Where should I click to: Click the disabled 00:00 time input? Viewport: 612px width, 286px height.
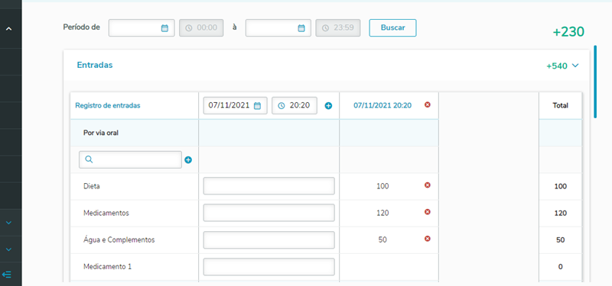tap(201, 28)
